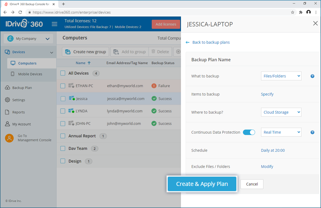Open My Account in the sidebar

[22, 124]
